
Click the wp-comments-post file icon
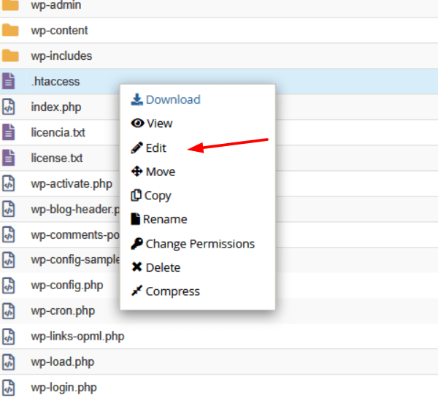8,234
